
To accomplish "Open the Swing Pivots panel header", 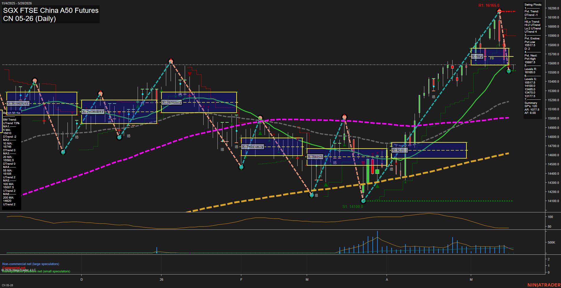I will [533, 5].
